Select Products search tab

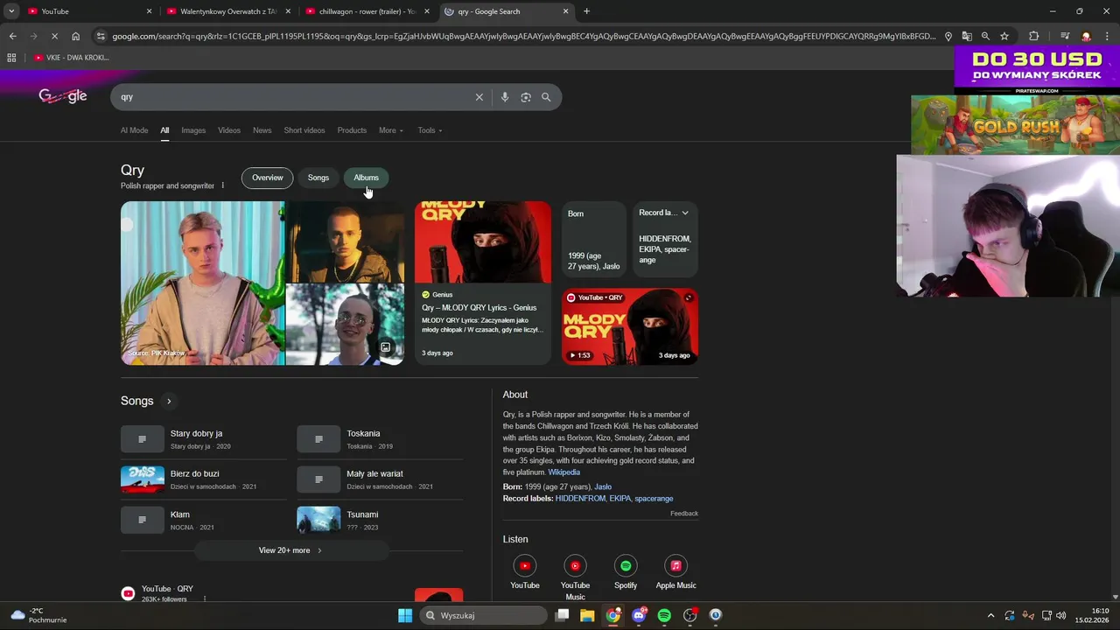pyautogui.click(x=352, y=130)
